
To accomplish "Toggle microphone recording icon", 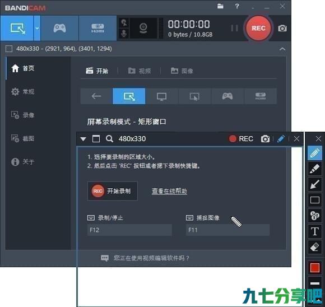I will (x=124, y=34).
